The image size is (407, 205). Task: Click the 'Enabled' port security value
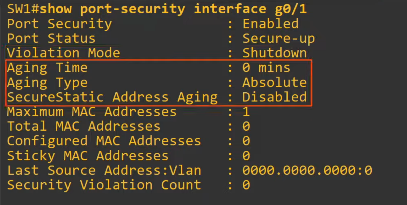pyautogui.click(x=270, y=24)
